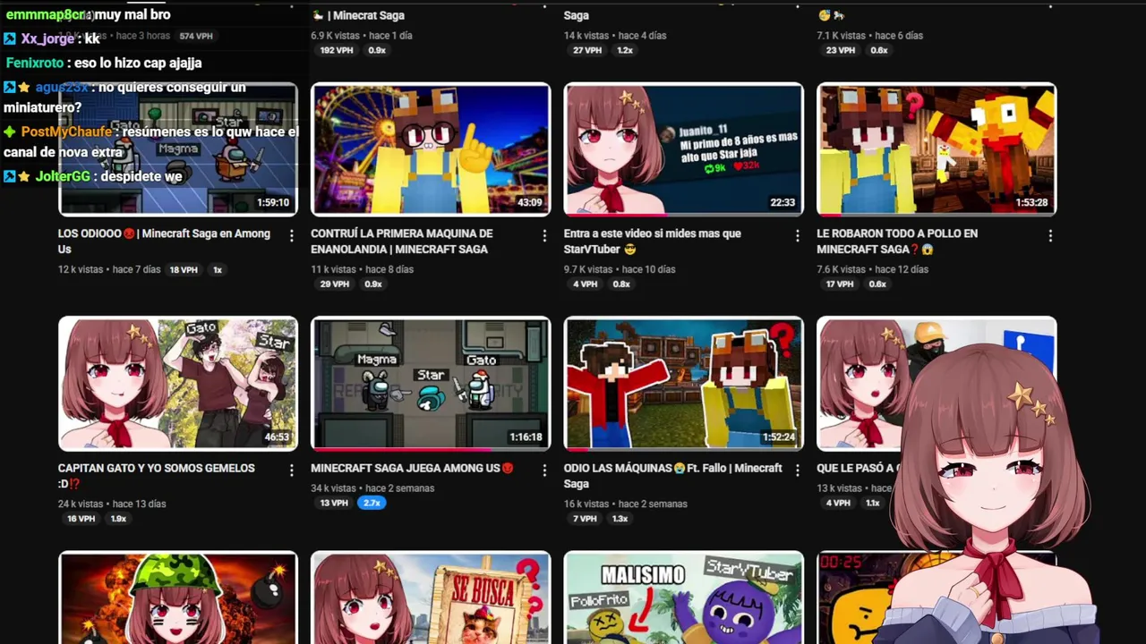Viewport: 1146px width, 644px height.
Task: Click the 27 VPH badge
Action: click(587, 50)
